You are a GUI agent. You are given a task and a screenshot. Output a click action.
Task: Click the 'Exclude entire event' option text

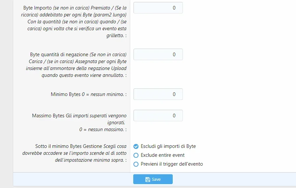tap(162, 155)
